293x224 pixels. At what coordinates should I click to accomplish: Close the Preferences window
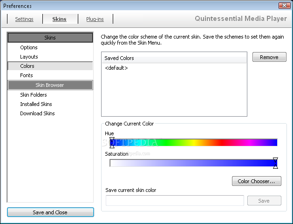coord(285,6)
